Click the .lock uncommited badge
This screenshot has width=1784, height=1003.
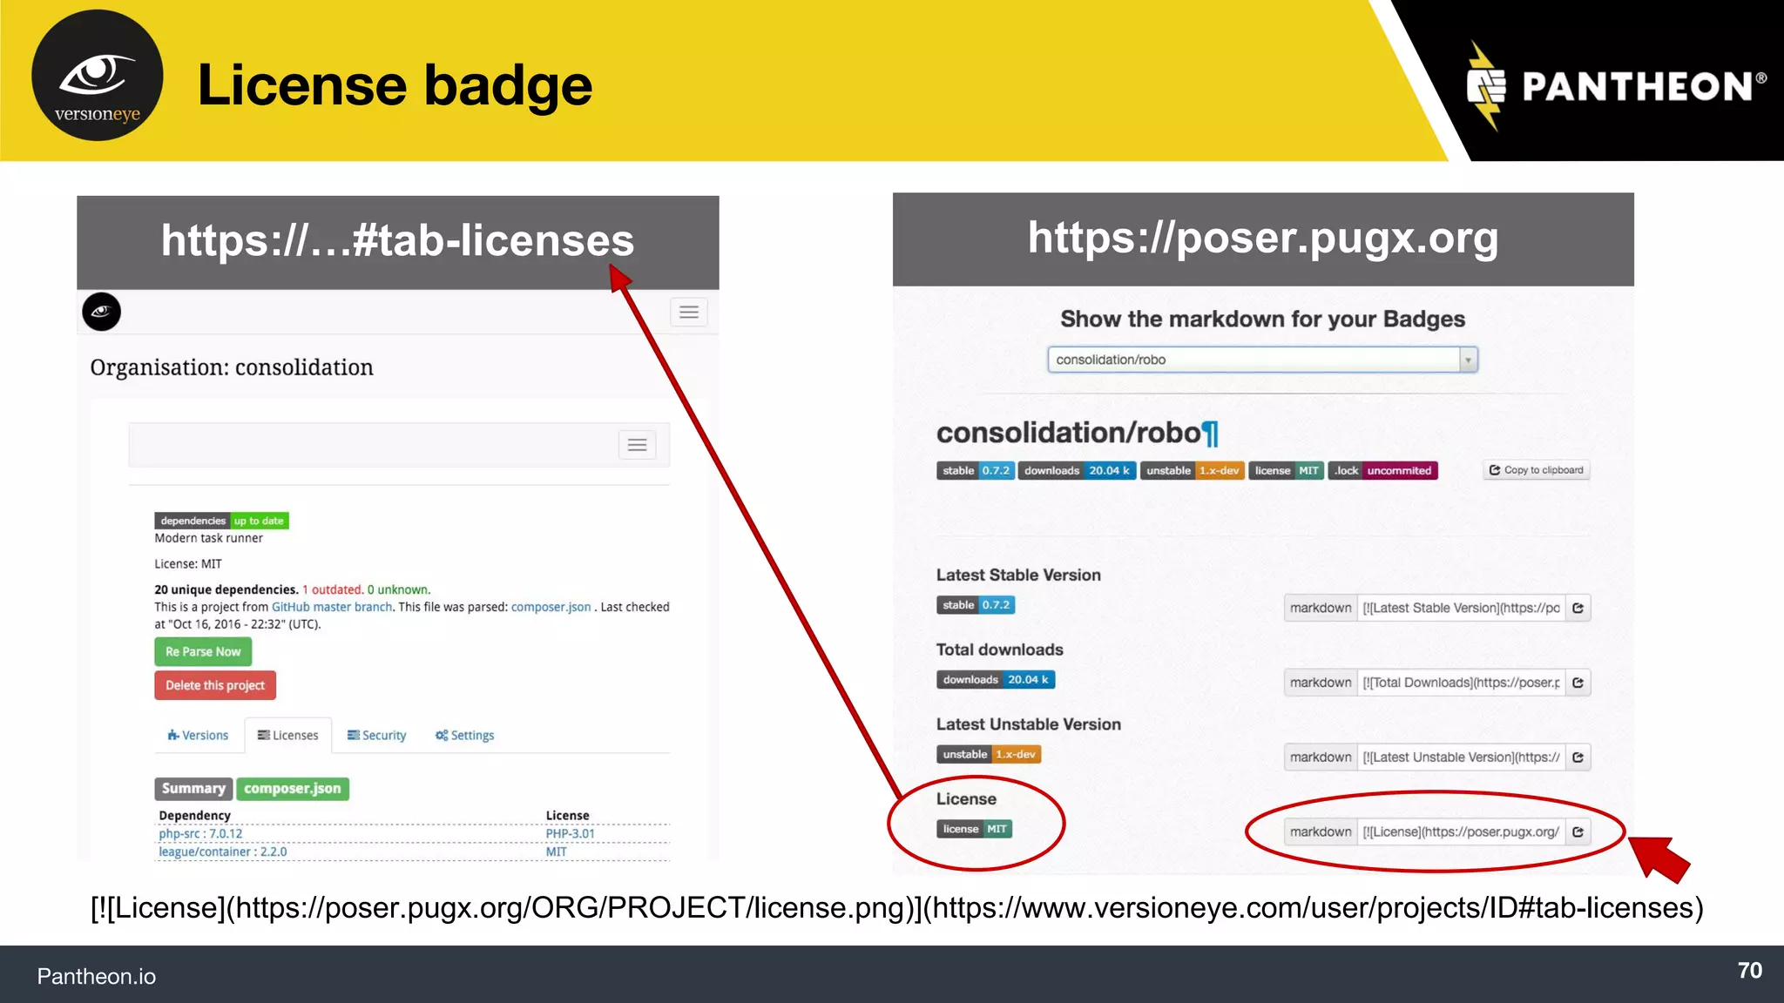(1383, 470)
